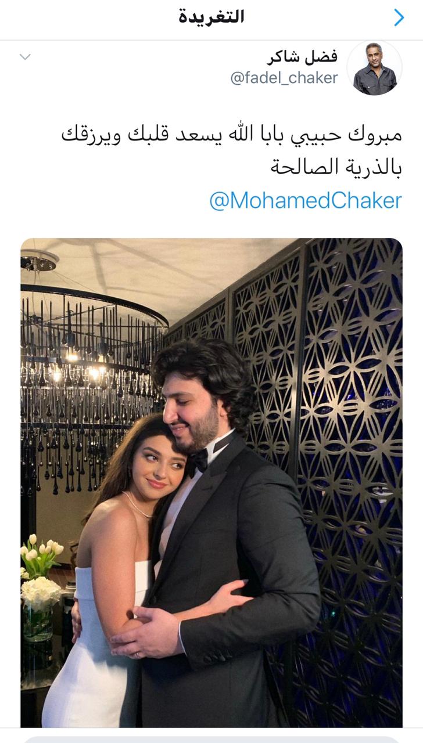Open the @fadel_chaker handle
The height and width of the screenshot is (743, 423).
pyautogui.click(x=284, y=78)
